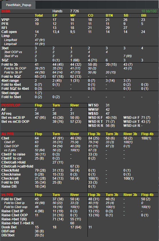159x241 pixels.
Task: Click the vs 2 plrs label
Action: [10, 150]
